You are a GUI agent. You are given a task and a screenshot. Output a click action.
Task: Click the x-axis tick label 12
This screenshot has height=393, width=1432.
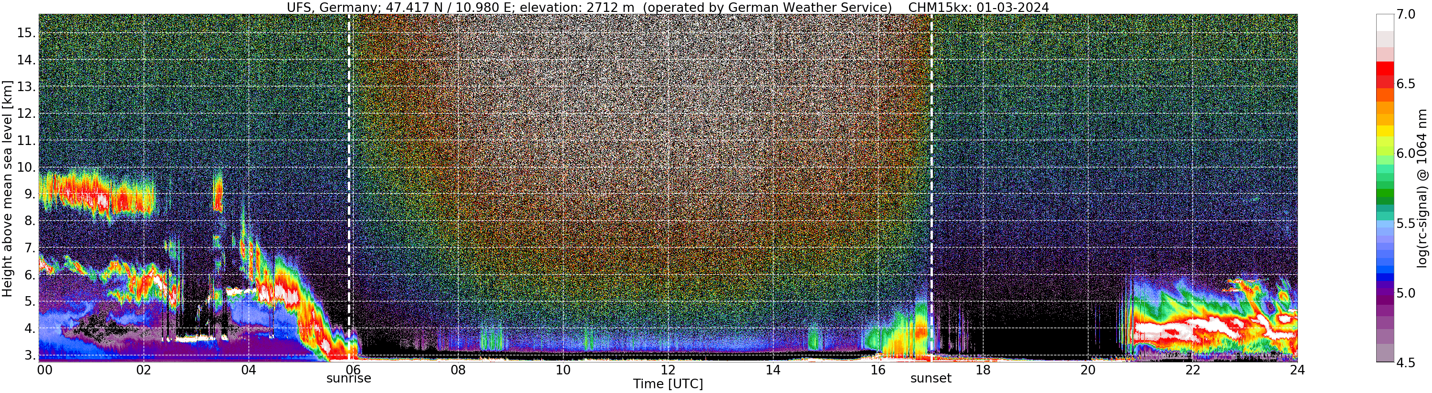[x=668, y=370]
